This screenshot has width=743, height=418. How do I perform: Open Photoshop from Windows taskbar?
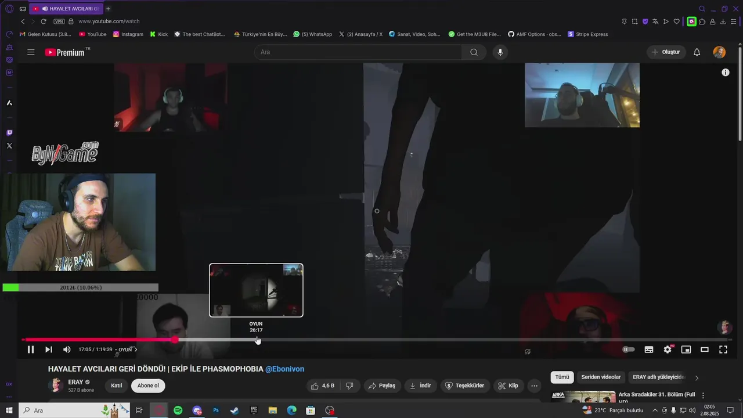[216, 410]
